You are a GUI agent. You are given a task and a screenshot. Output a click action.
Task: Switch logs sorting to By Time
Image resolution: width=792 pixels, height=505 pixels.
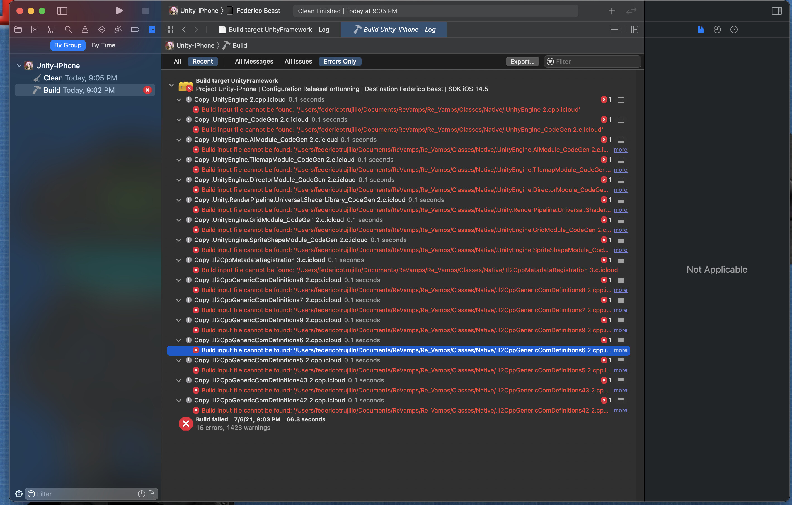pyautogui.click(x=103, y=45)
